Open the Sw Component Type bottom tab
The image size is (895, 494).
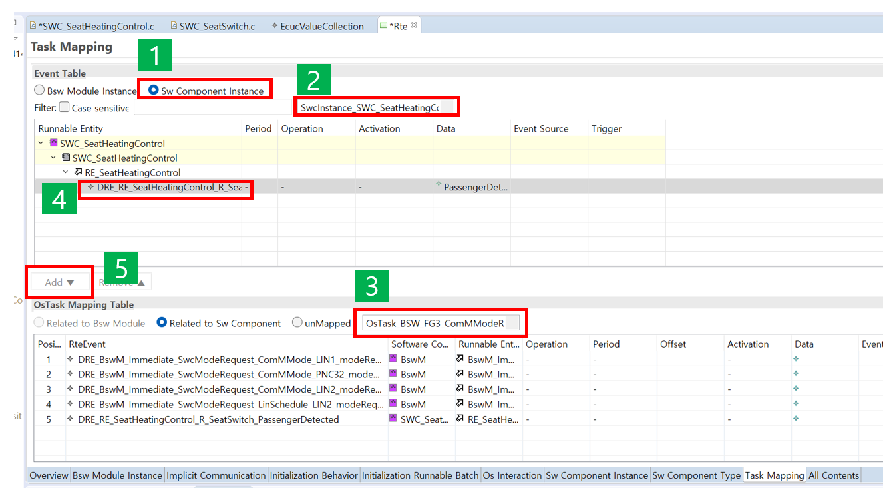(x=696, y=475)
